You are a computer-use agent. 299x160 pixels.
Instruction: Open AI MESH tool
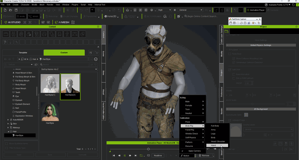(62, 22)
